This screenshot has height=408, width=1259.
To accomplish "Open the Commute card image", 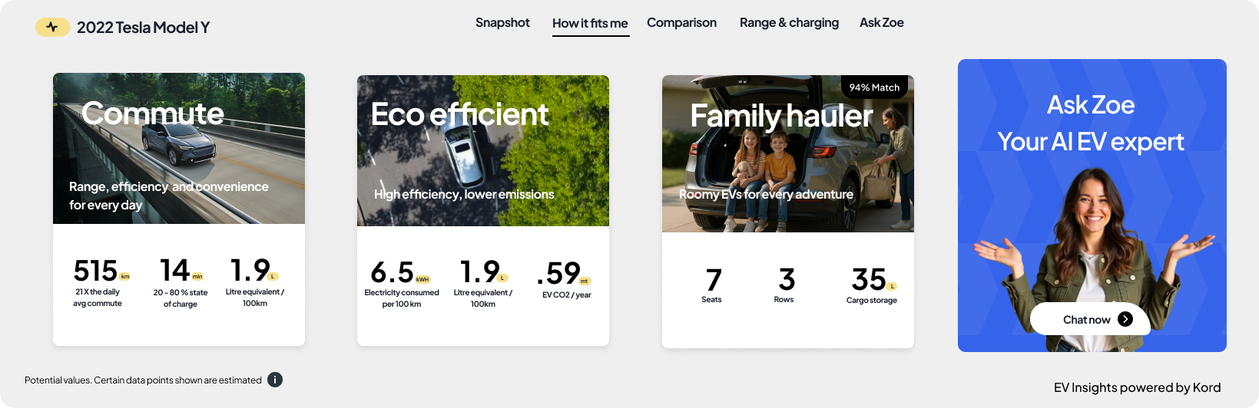I will (179, 149).
